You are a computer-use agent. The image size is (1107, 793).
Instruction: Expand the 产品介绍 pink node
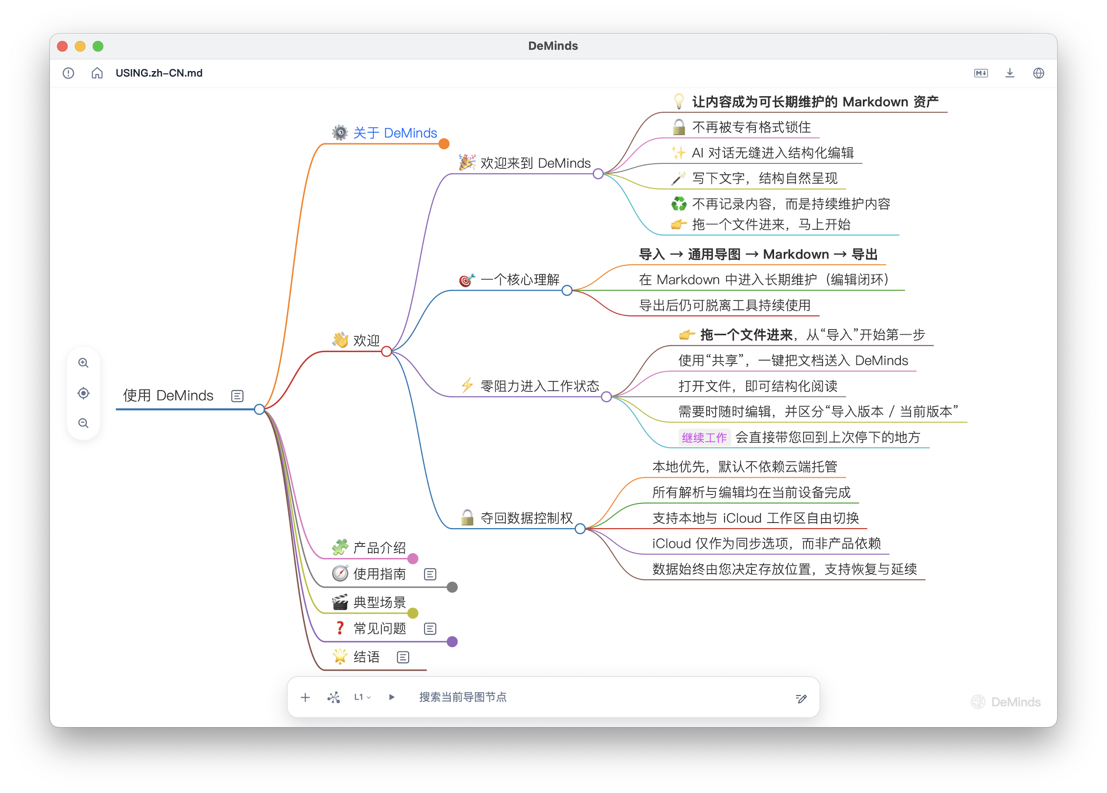pyautogui.click(x=413, y=559)
